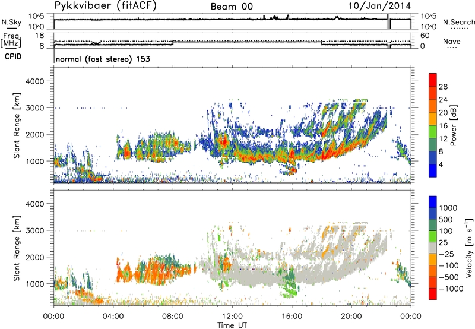Select the Power [dB] colorbar title
The image size is (475, 329).
(x=453, y=125)
